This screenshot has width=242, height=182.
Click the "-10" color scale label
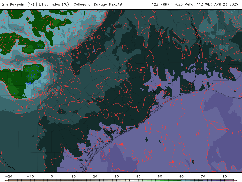[30, 177]
